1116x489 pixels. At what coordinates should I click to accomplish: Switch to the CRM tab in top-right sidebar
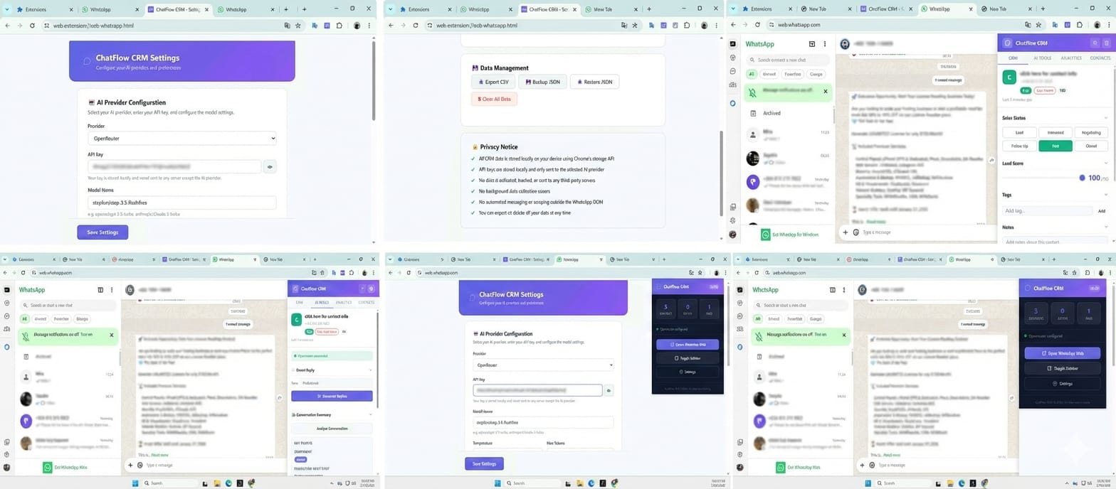[x=1013, y=58]
